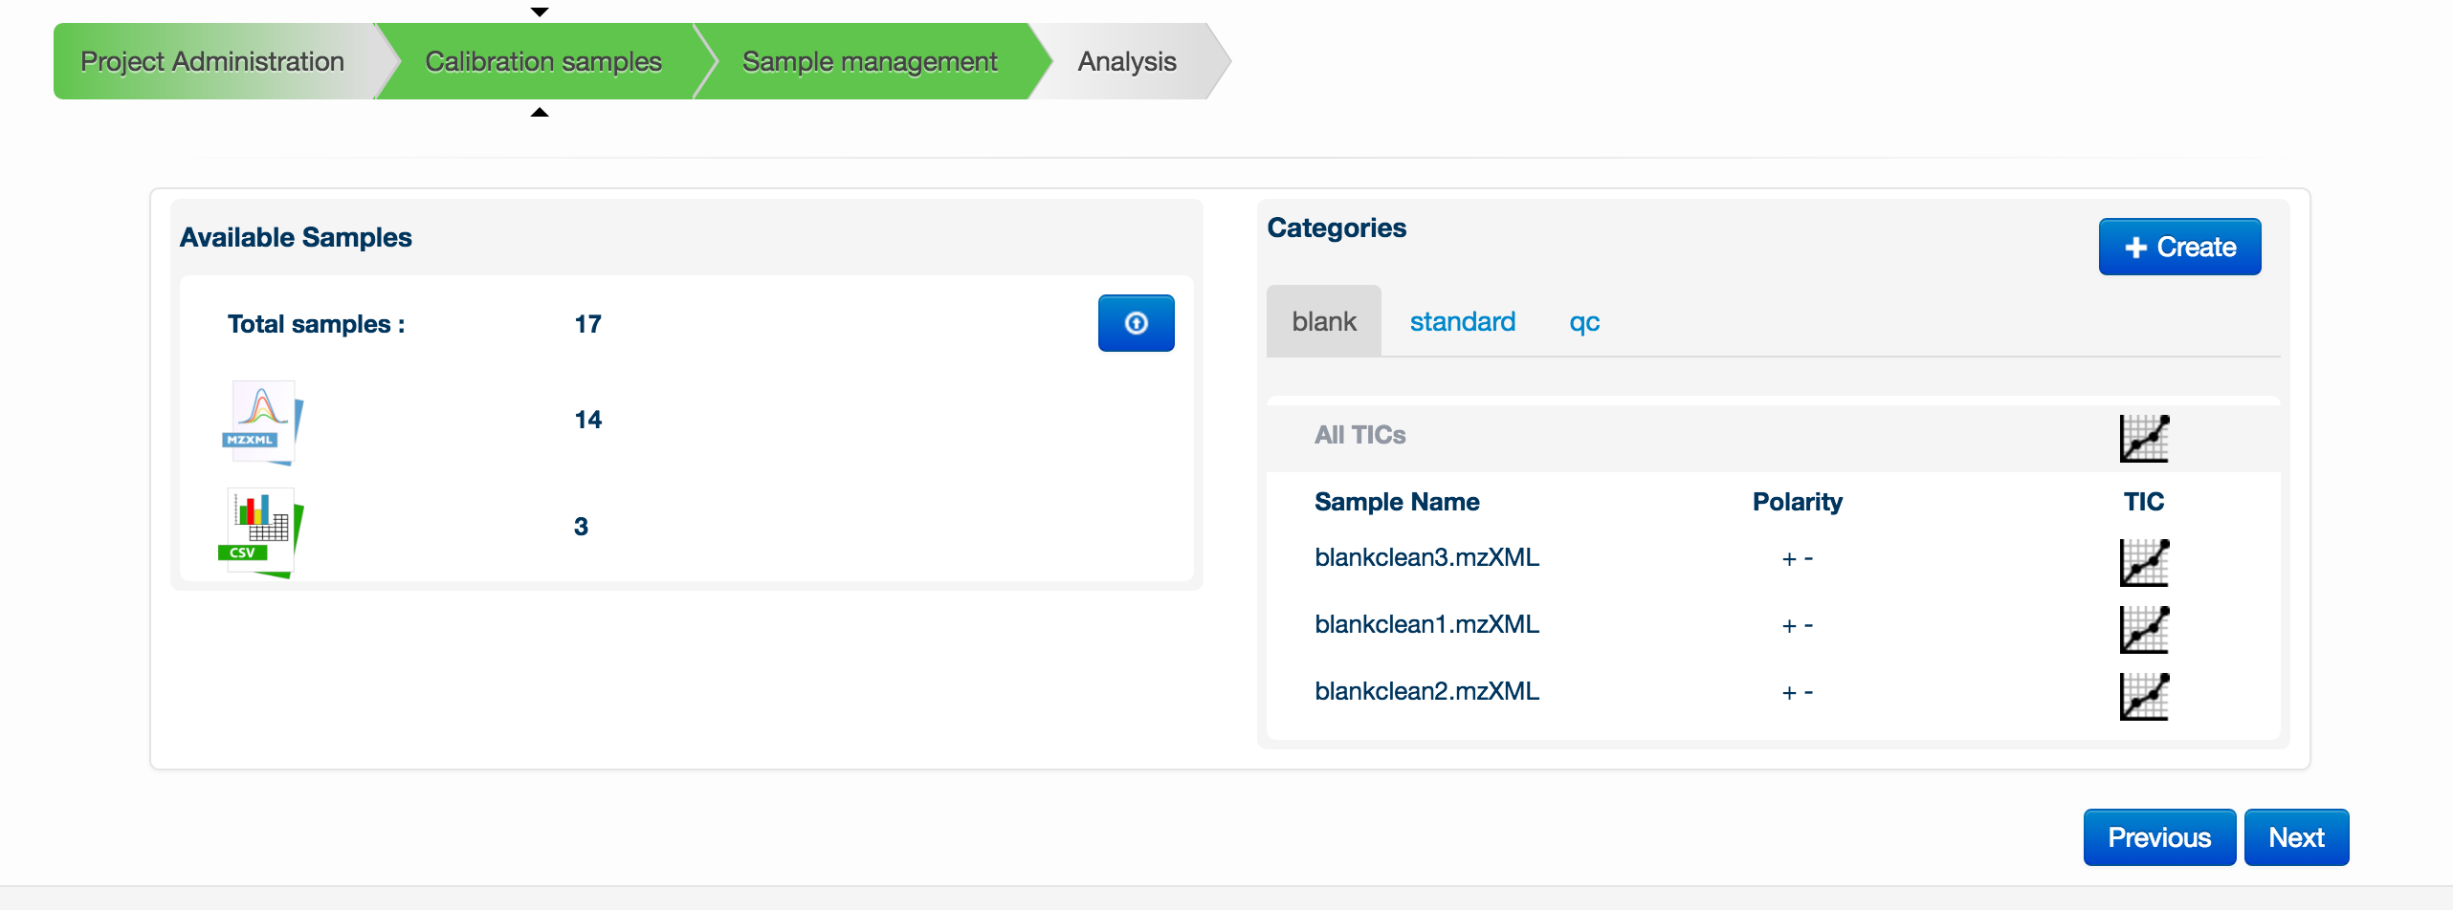Switch to the qc category tab
Image resolution: width=2453 pixels, height=910 pixels.
1584,321
